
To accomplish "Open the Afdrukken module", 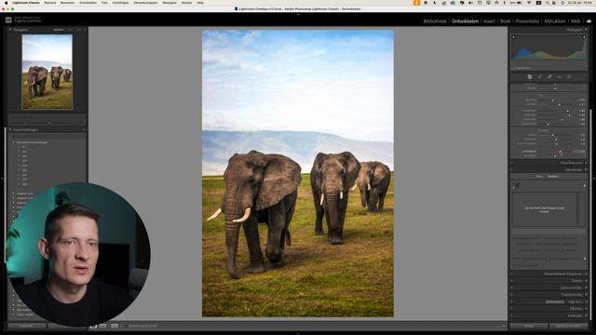I will pyautogui.click(x=555, y=21).
